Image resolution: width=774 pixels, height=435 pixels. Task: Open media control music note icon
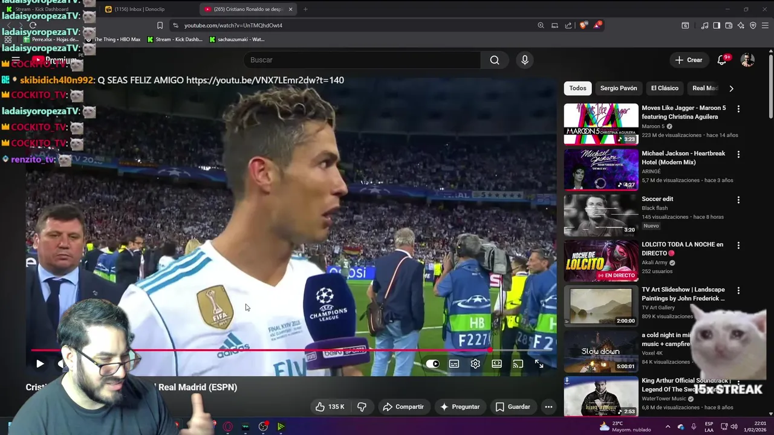(704, 25)
